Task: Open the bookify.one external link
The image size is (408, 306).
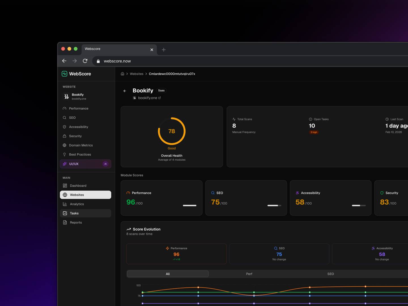Action: (149, 98)
